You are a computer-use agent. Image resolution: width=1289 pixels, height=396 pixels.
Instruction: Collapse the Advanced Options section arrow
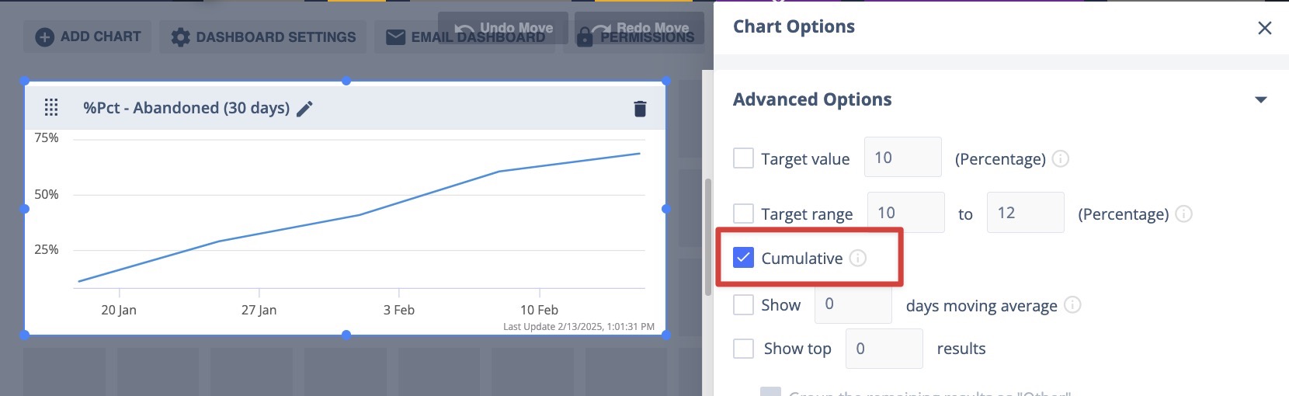1260,99
